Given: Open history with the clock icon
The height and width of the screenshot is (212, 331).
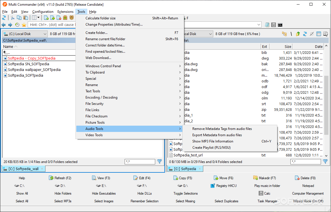Looking at the screenshot, I should (x=17, y=25).
